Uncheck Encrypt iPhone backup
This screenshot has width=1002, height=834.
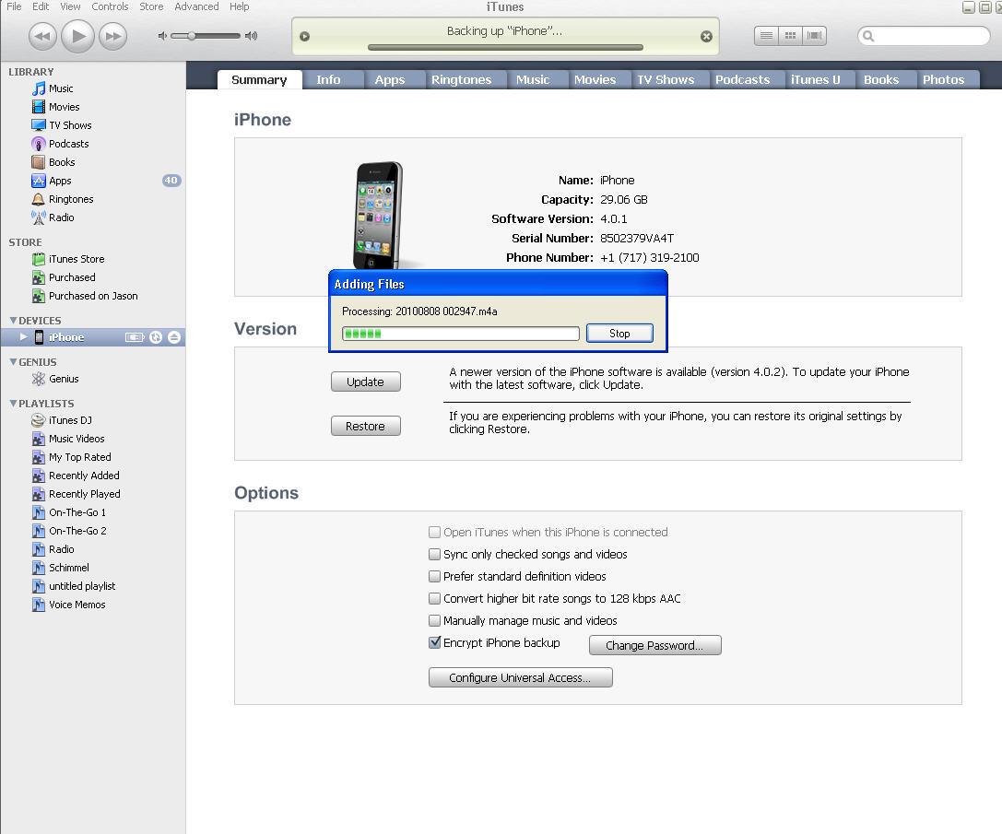[x=434, y=643]
